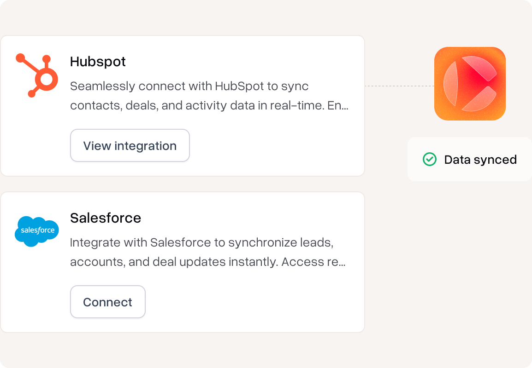Click the dashed connector line to app icon
This screenshot has height=368, width=532.
[399, 86]
